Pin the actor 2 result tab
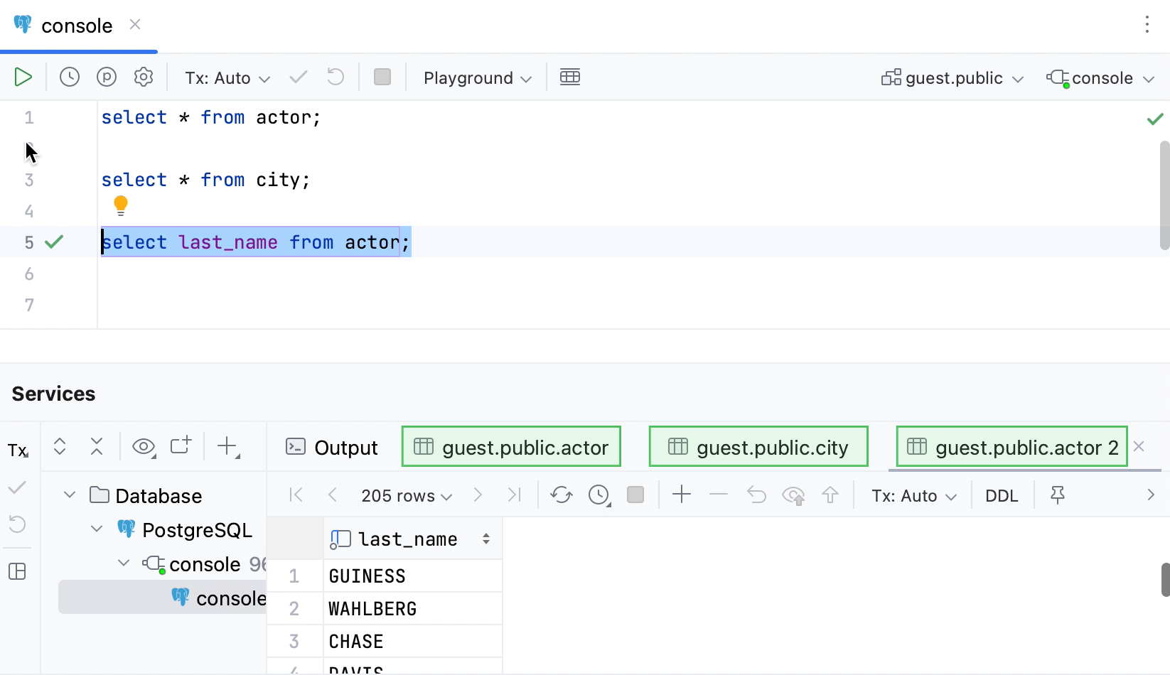The height and width of the screenshot is (675, 1170). click(1057, 495)
